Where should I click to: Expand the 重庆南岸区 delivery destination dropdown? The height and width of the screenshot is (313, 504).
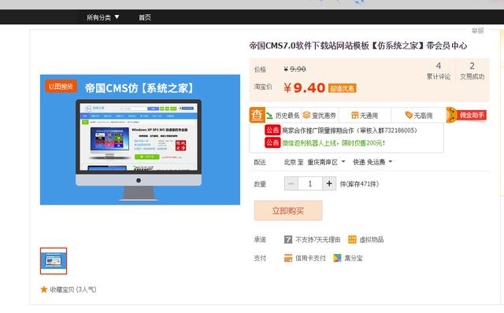[x=326, y=162]
